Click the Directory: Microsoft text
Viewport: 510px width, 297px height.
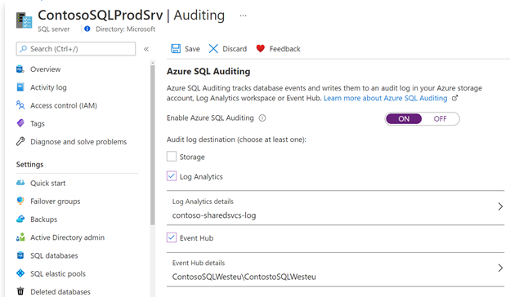[x=125, y=29]
